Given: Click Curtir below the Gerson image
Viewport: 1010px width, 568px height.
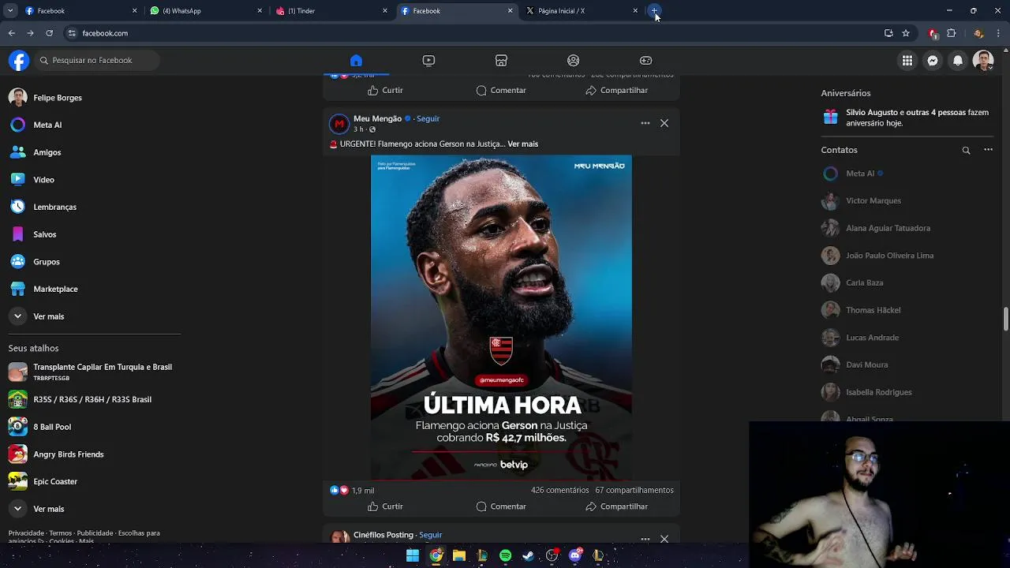Looking at the screenshot, I should click(x=385, y=506).
